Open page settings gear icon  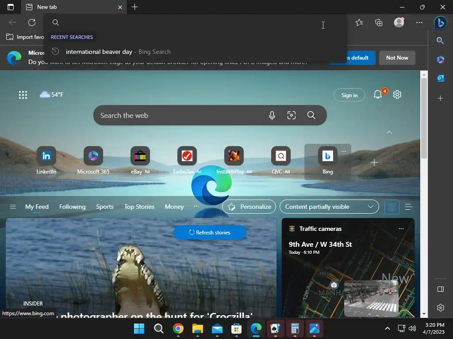[x=397, y=94]
